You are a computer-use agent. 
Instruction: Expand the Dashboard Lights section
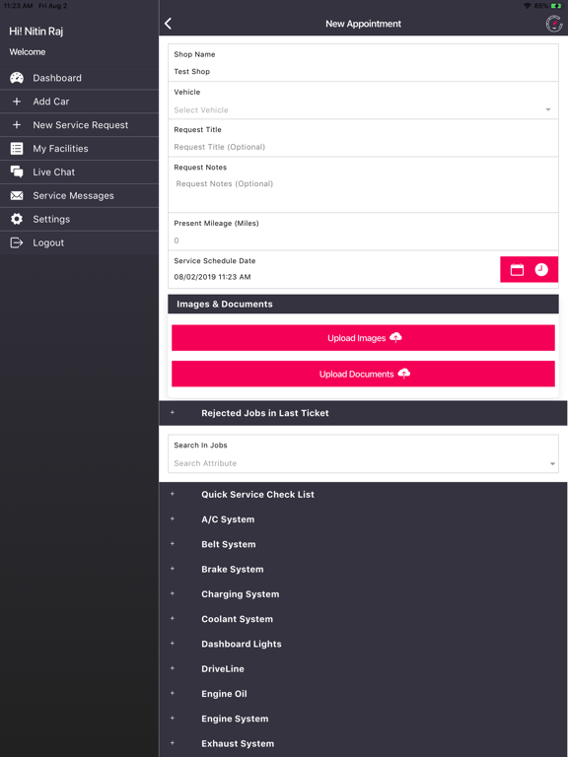coord(363,644)
